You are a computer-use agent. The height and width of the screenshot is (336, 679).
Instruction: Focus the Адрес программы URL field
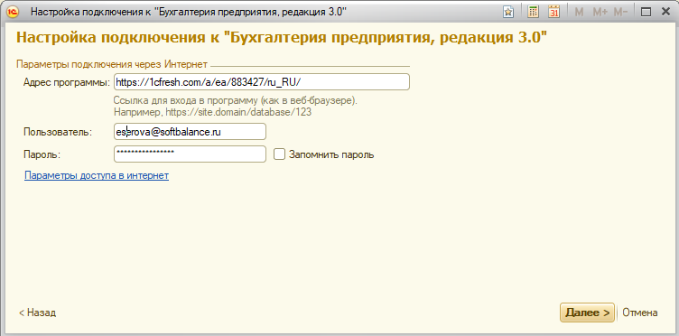(x=262, y=82)
